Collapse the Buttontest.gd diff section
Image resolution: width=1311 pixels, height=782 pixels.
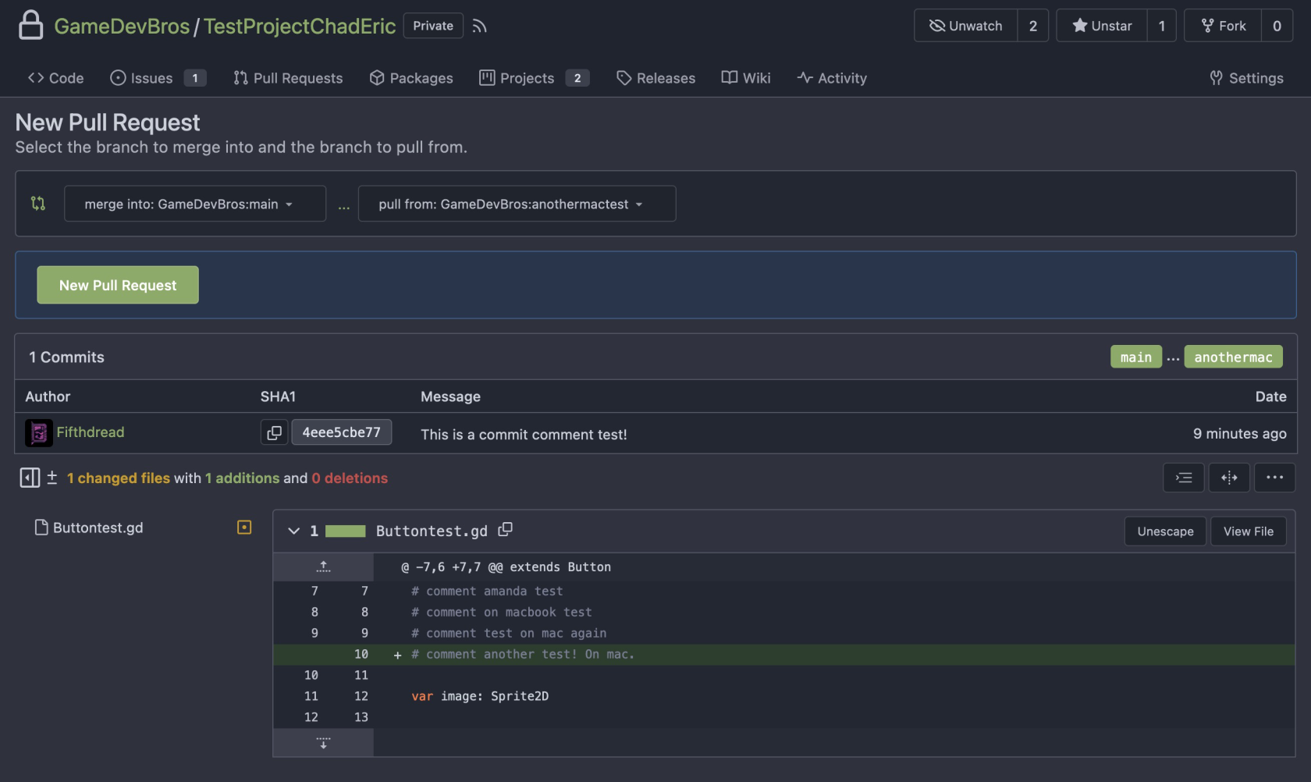tap(293, 531)
